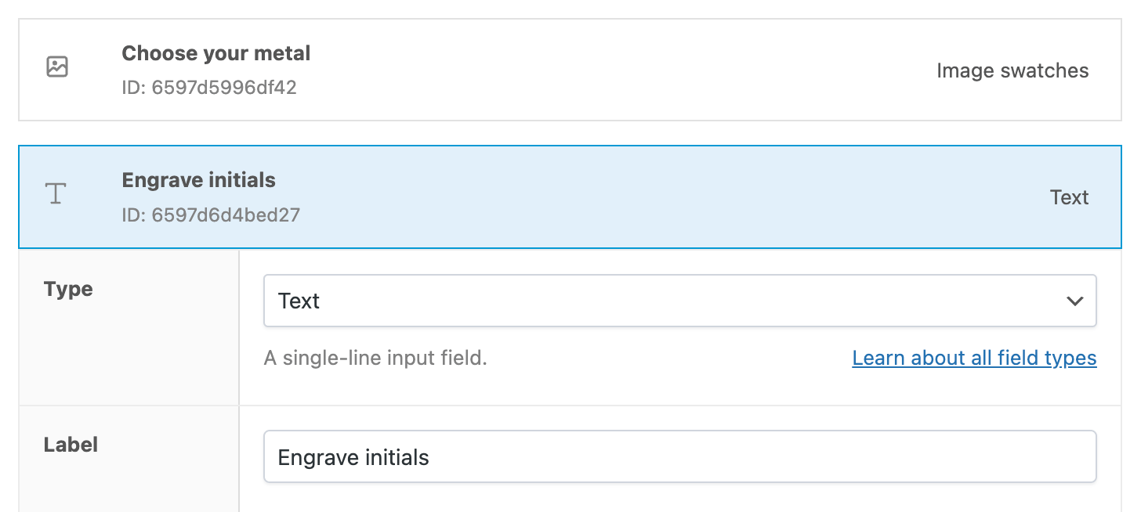Click the chevron arrow in the Type select
Viewport: 1141px width, 512px height.
click(1074, 301)
